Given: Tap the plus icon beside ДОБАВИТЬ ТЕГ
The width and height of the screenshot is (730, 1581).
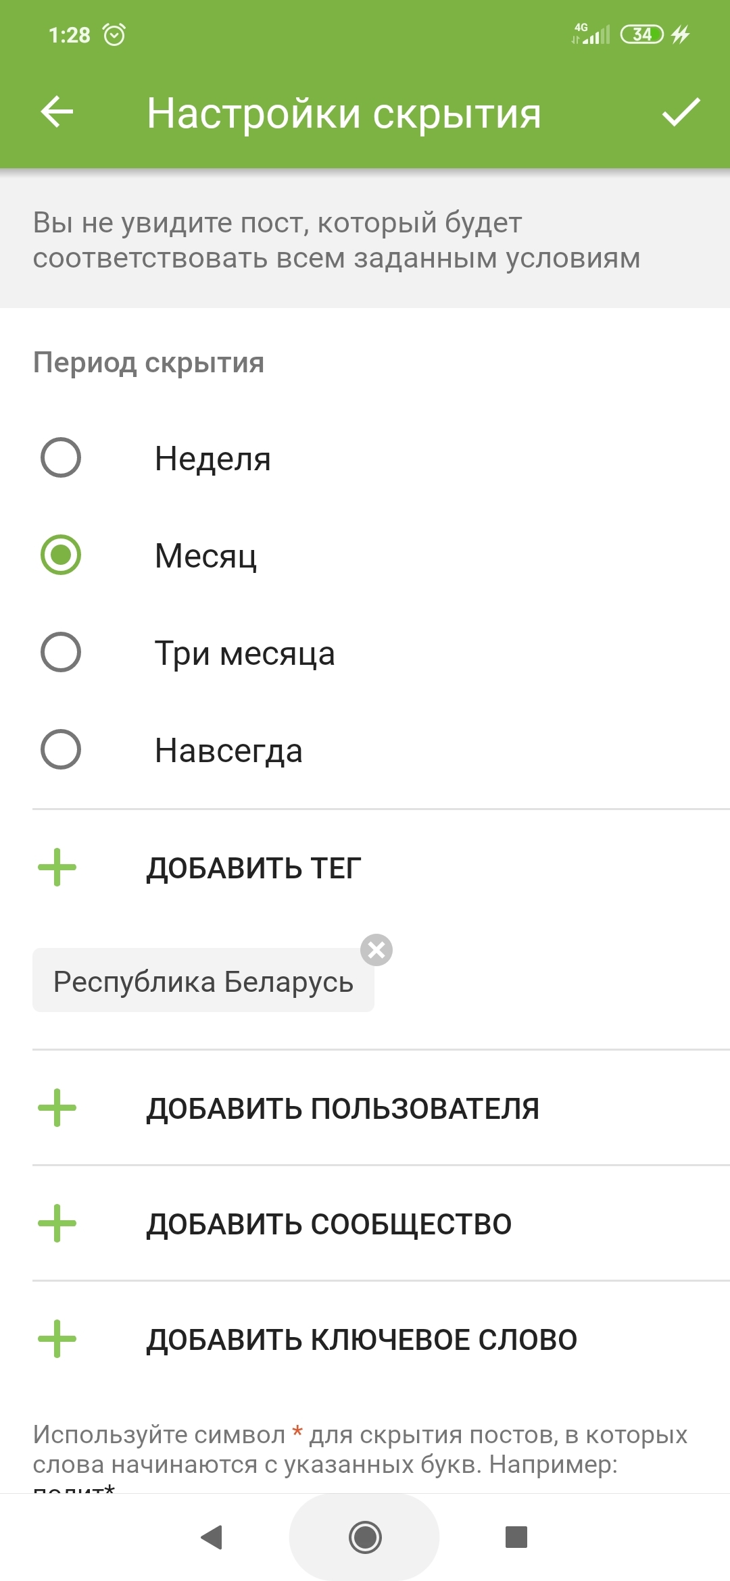Looking at the screenshot, I should point(57,868).
